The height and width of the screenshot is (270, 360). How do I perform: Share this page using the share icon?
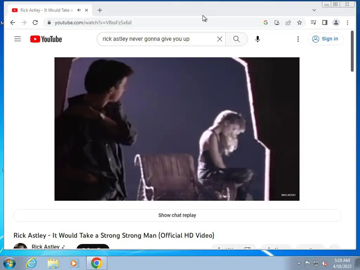pos(288,22)
